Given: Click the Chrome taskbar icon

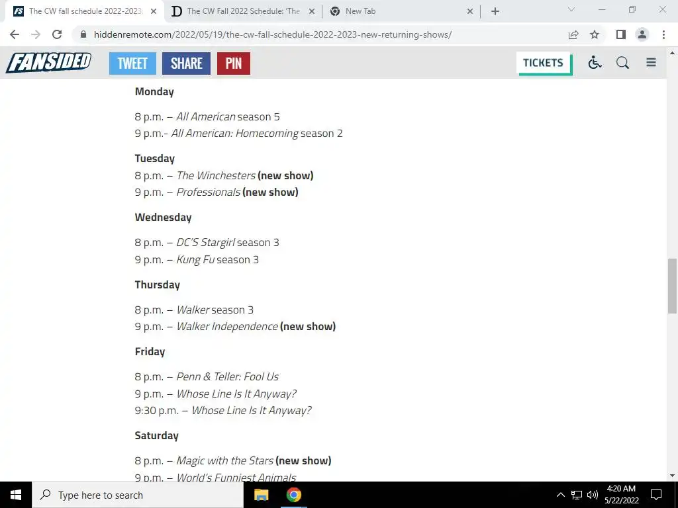Looking at the screenshot, I should coord(293,495).
